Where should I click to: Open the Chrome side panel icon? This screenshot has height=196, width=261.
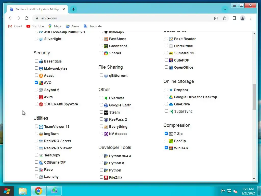pos(234,18)
